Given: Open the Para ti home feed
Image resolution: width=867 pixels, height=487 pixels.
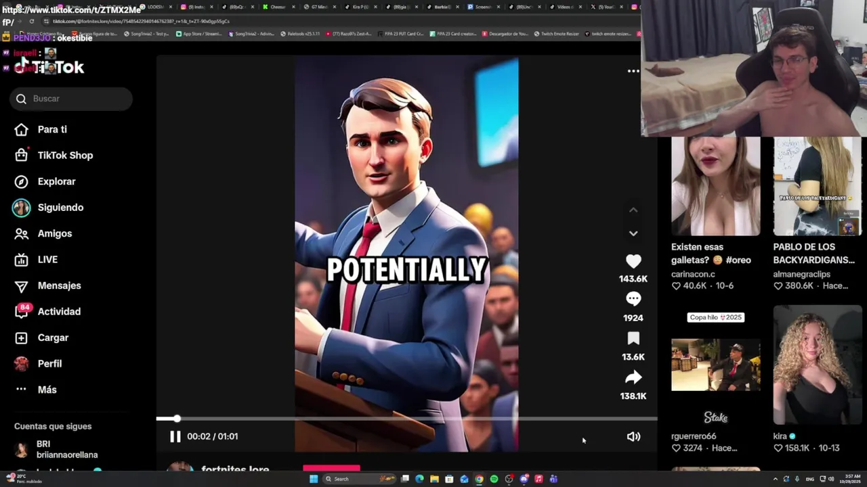Looking at the screenshot, I should [41, 129].
